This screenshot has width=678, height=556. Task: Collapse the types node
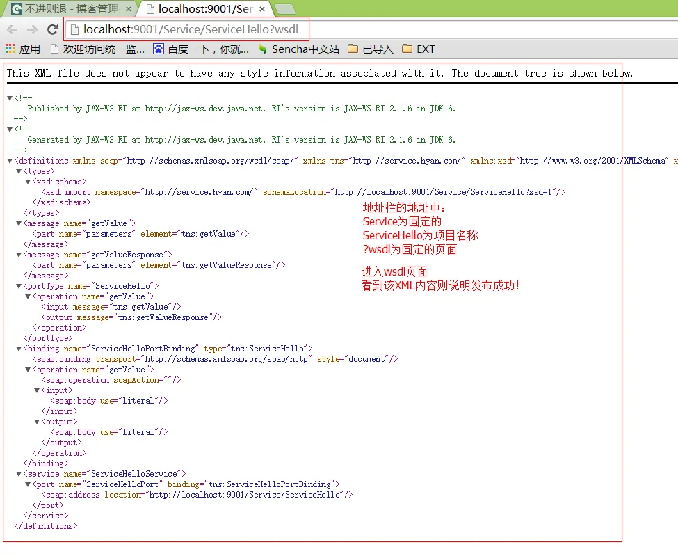19,171
